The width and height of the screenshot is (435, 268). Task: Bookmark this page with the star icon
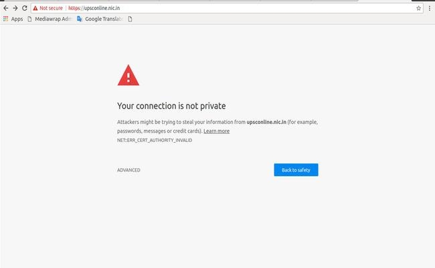(x=418, y=8)
